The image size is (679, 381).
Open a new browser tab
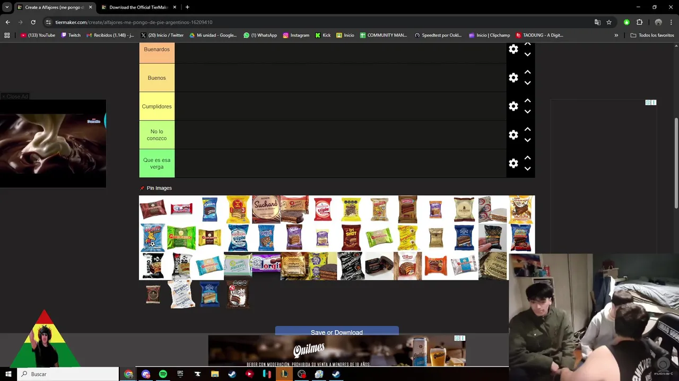click(187, 7)
